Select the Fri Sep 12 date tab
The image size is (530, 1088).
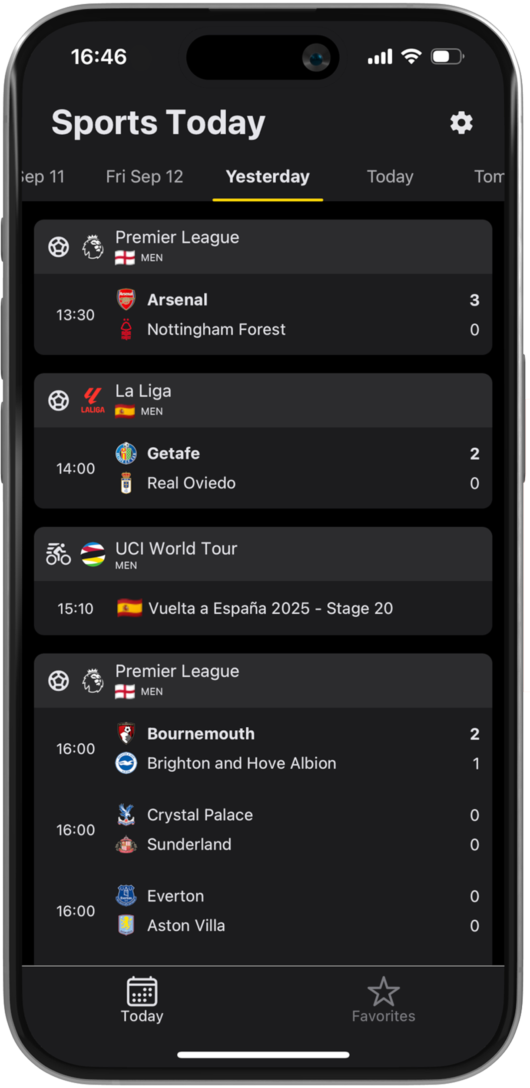[144, 177]
